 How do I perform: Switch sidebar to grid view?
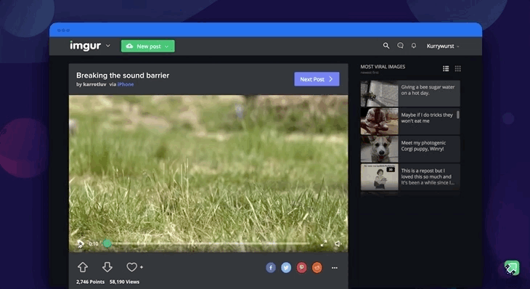pos(457,68)
